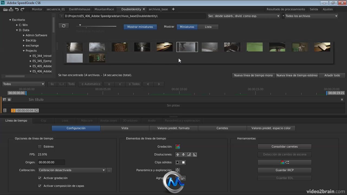This screenshot has height=195, width=347.
Task: Toggle Automático keyframe mode
Action: coord(91,84)
